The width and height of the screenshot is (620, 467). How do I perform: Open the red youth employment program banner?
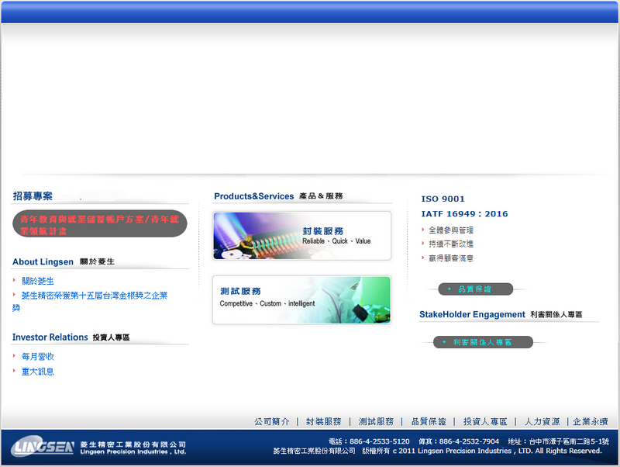pos(100,223)
